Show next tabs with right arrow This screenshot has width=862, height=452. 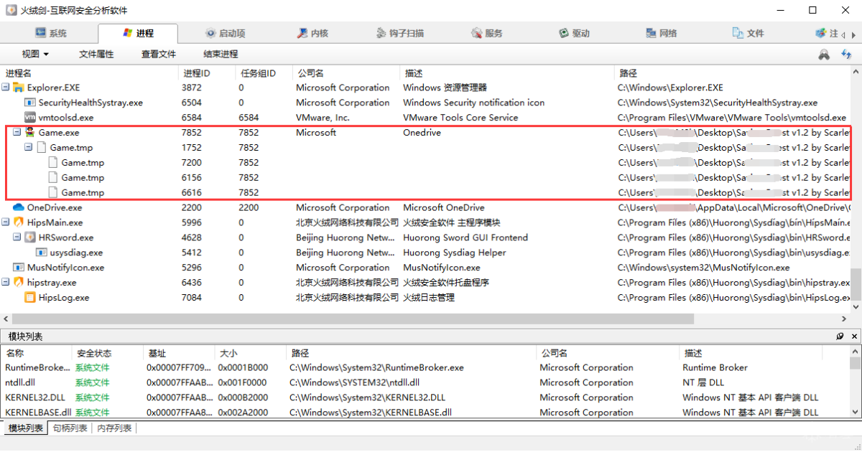(855, 34)
